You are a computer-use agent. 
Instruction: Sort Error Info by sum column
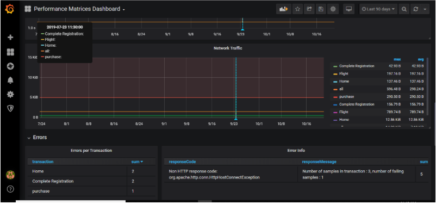point(423,162)
